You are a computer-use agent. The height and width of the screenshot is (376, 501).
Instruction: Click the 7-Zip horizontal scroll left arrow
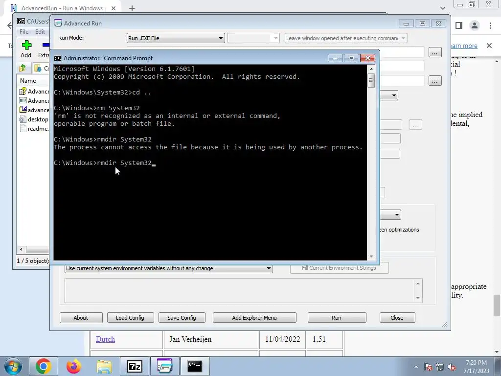click(x=21, y=249)
